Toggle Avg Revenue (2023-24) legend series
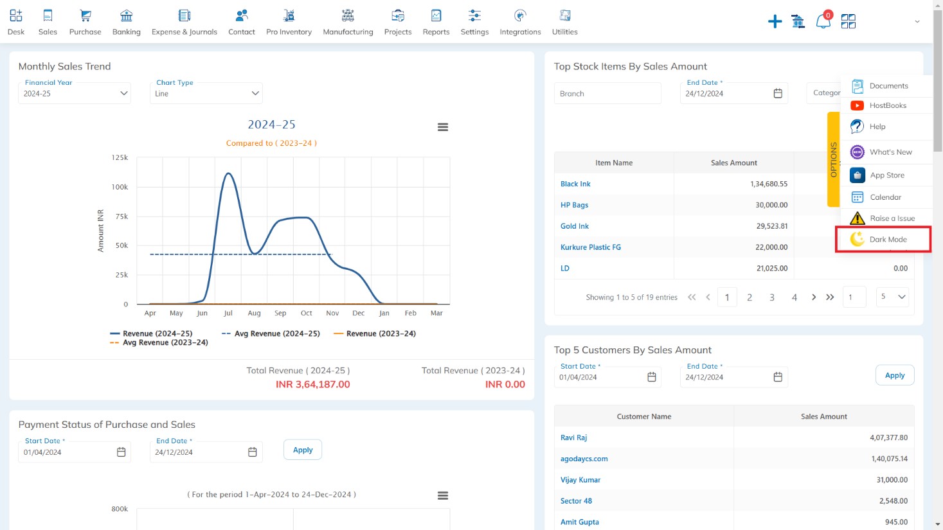 click(159, 342)
